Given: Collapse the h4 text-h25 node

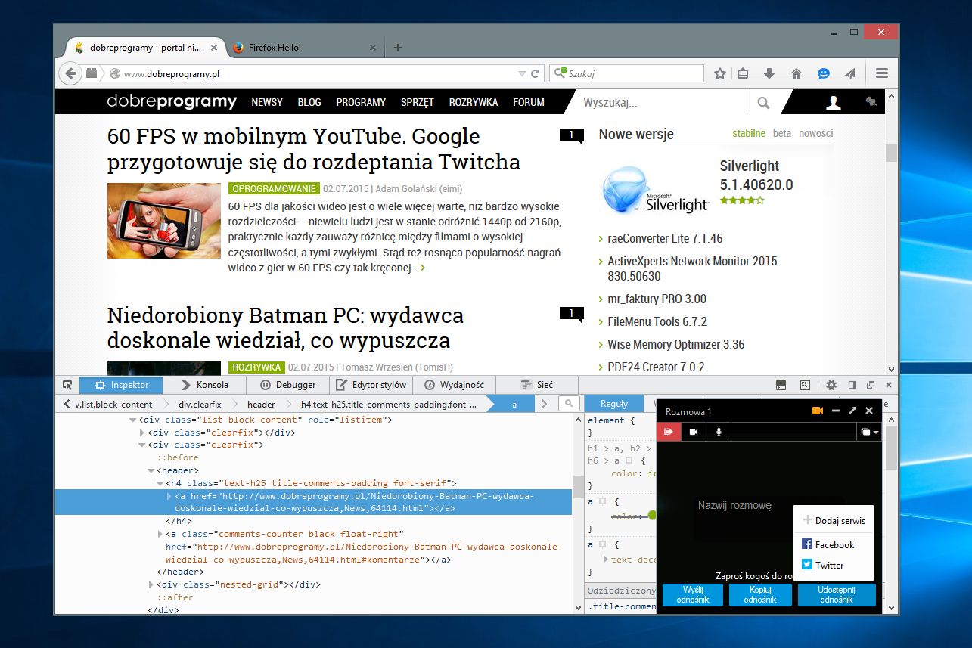Looking at the screenshot, I should pos(160,483).
